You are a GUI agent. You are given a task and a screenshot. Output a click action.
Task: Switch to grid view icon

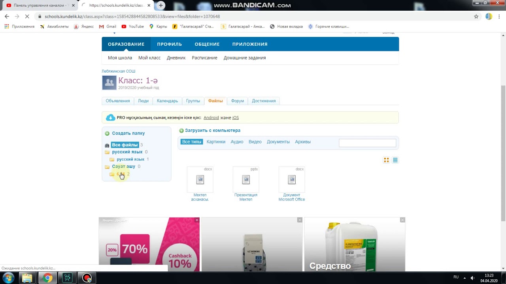(387, 160)
